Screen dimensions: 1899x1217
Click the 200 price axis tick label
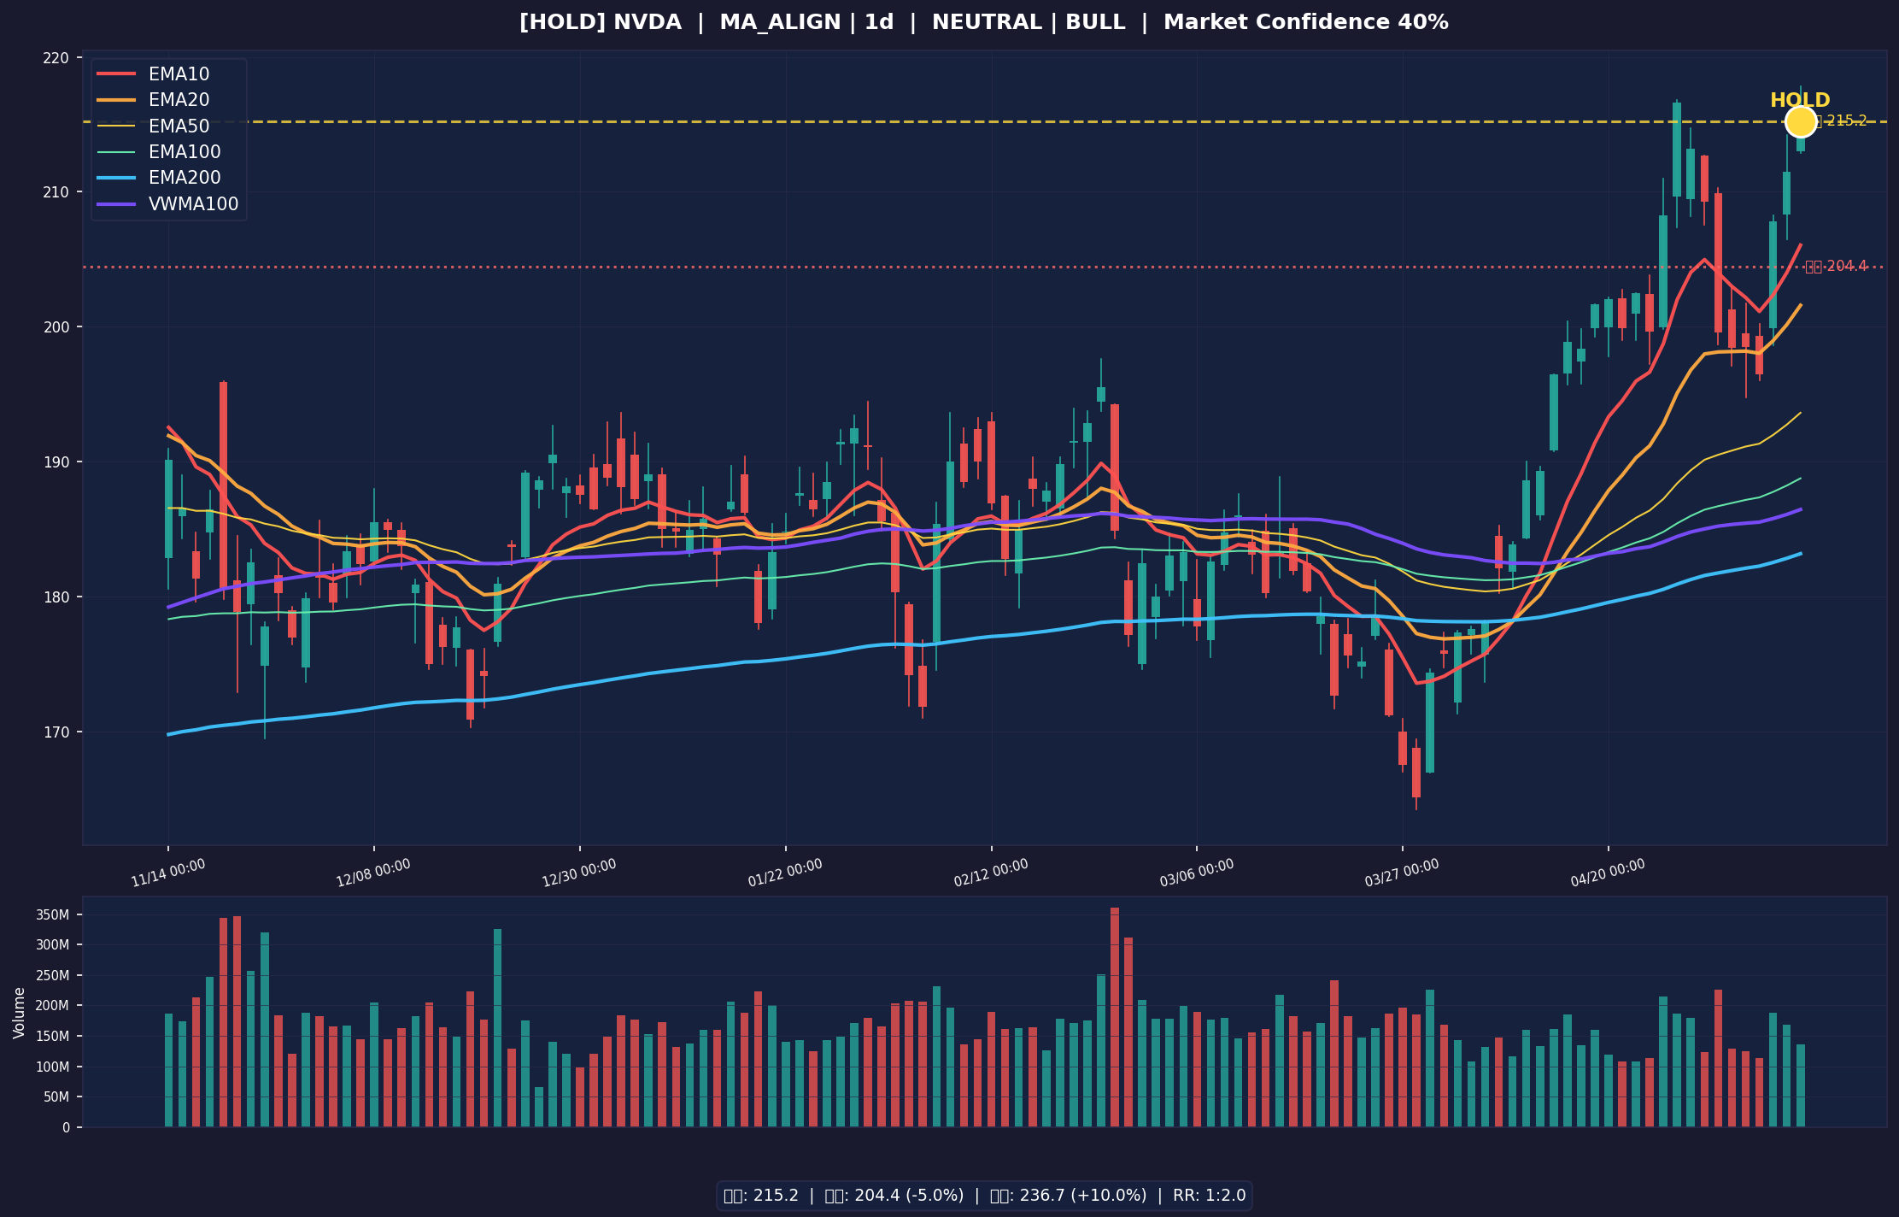click(56, 326)
